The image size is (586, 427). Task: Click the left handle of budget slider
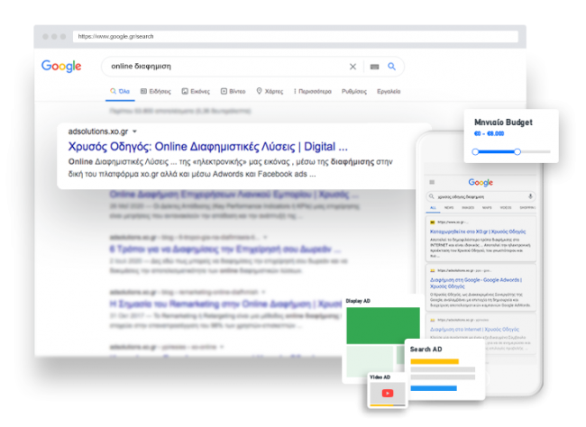475,151
